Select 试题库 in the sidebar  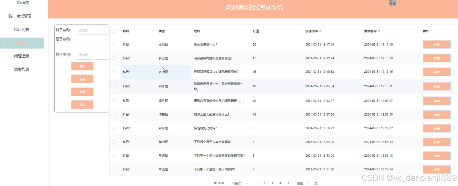(22, 43)
